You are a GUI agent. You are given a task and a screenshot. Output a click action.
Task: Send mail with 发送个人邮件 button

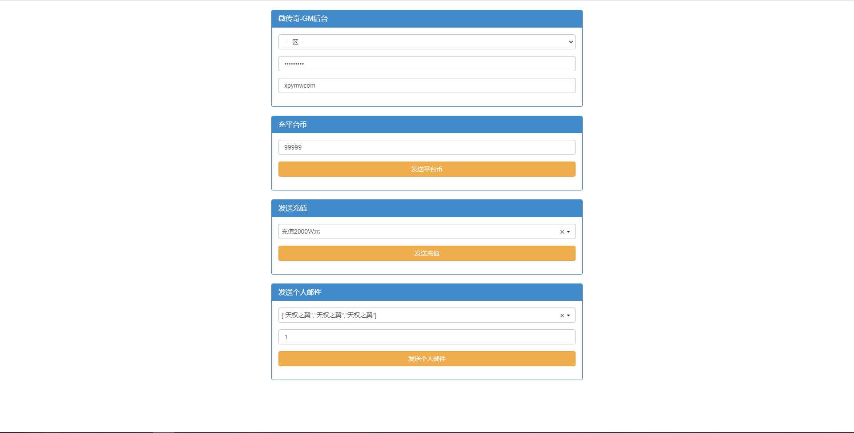tap(427, 359)
